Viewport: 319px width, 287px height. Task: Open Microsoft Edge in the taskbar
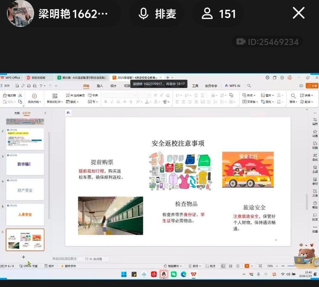coord(184,274)
